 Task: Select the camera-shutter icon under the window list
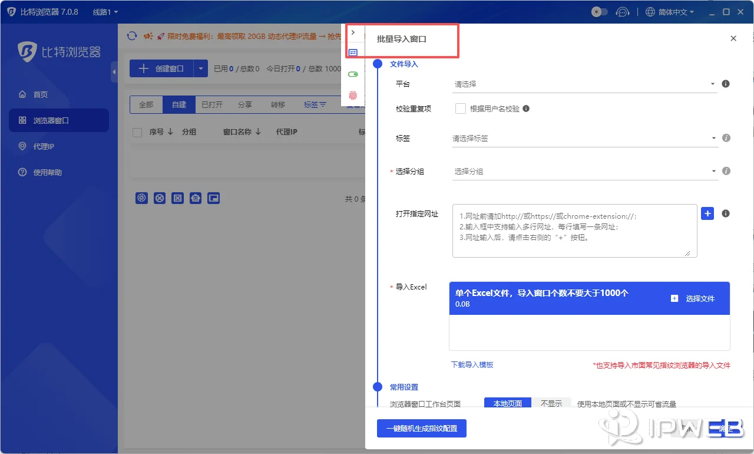pos(141,198)
